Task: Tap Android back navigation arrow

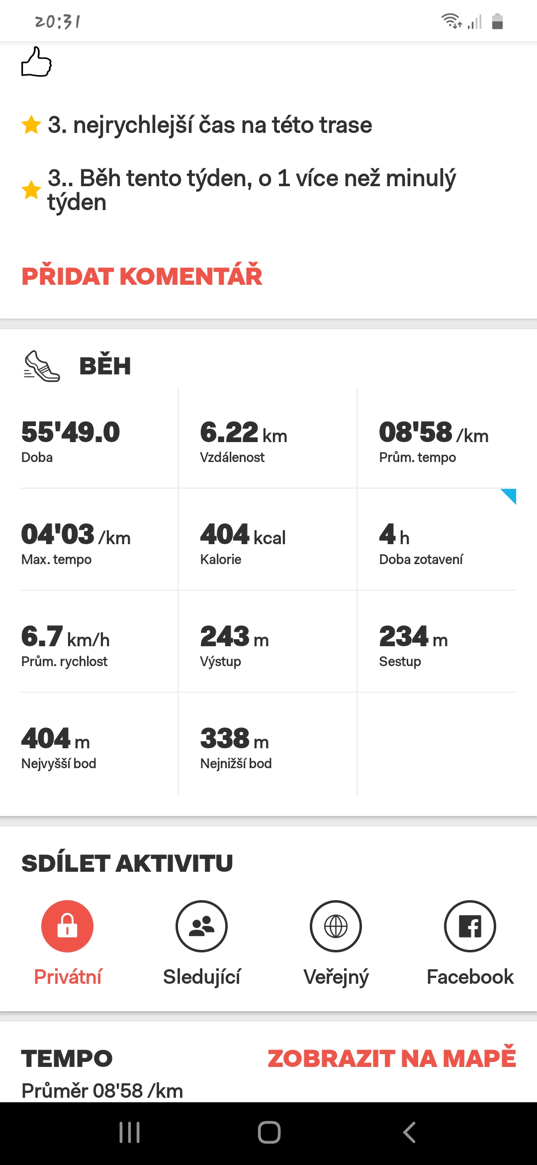Action: pos(409,1133)
